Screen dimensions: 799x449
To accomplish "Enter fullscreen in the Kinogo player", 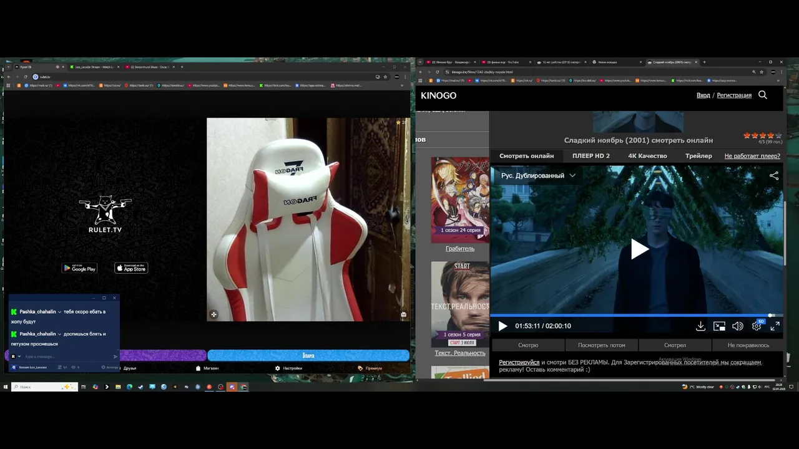I will 775,326.
